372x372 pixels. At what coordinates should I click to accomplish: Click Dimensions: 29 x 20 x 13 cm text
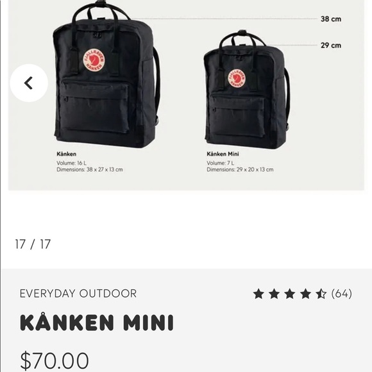pos(240,169)
